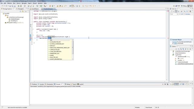Open the Window menu

pyautogui.click(x=40, y=3)
